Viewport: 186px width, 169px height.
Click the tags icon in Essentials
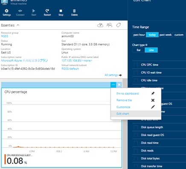click(x=118, y=25)
